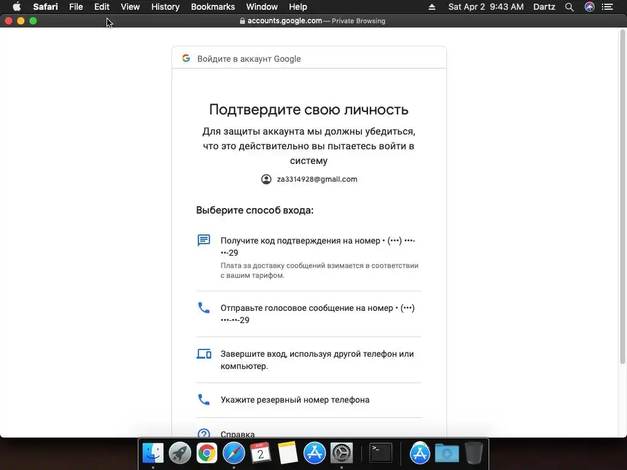The width and height of the screenshot is (627, 470).
Task: Choose Получите код подтверждения SMS option
Action: (x=309, y=258)
